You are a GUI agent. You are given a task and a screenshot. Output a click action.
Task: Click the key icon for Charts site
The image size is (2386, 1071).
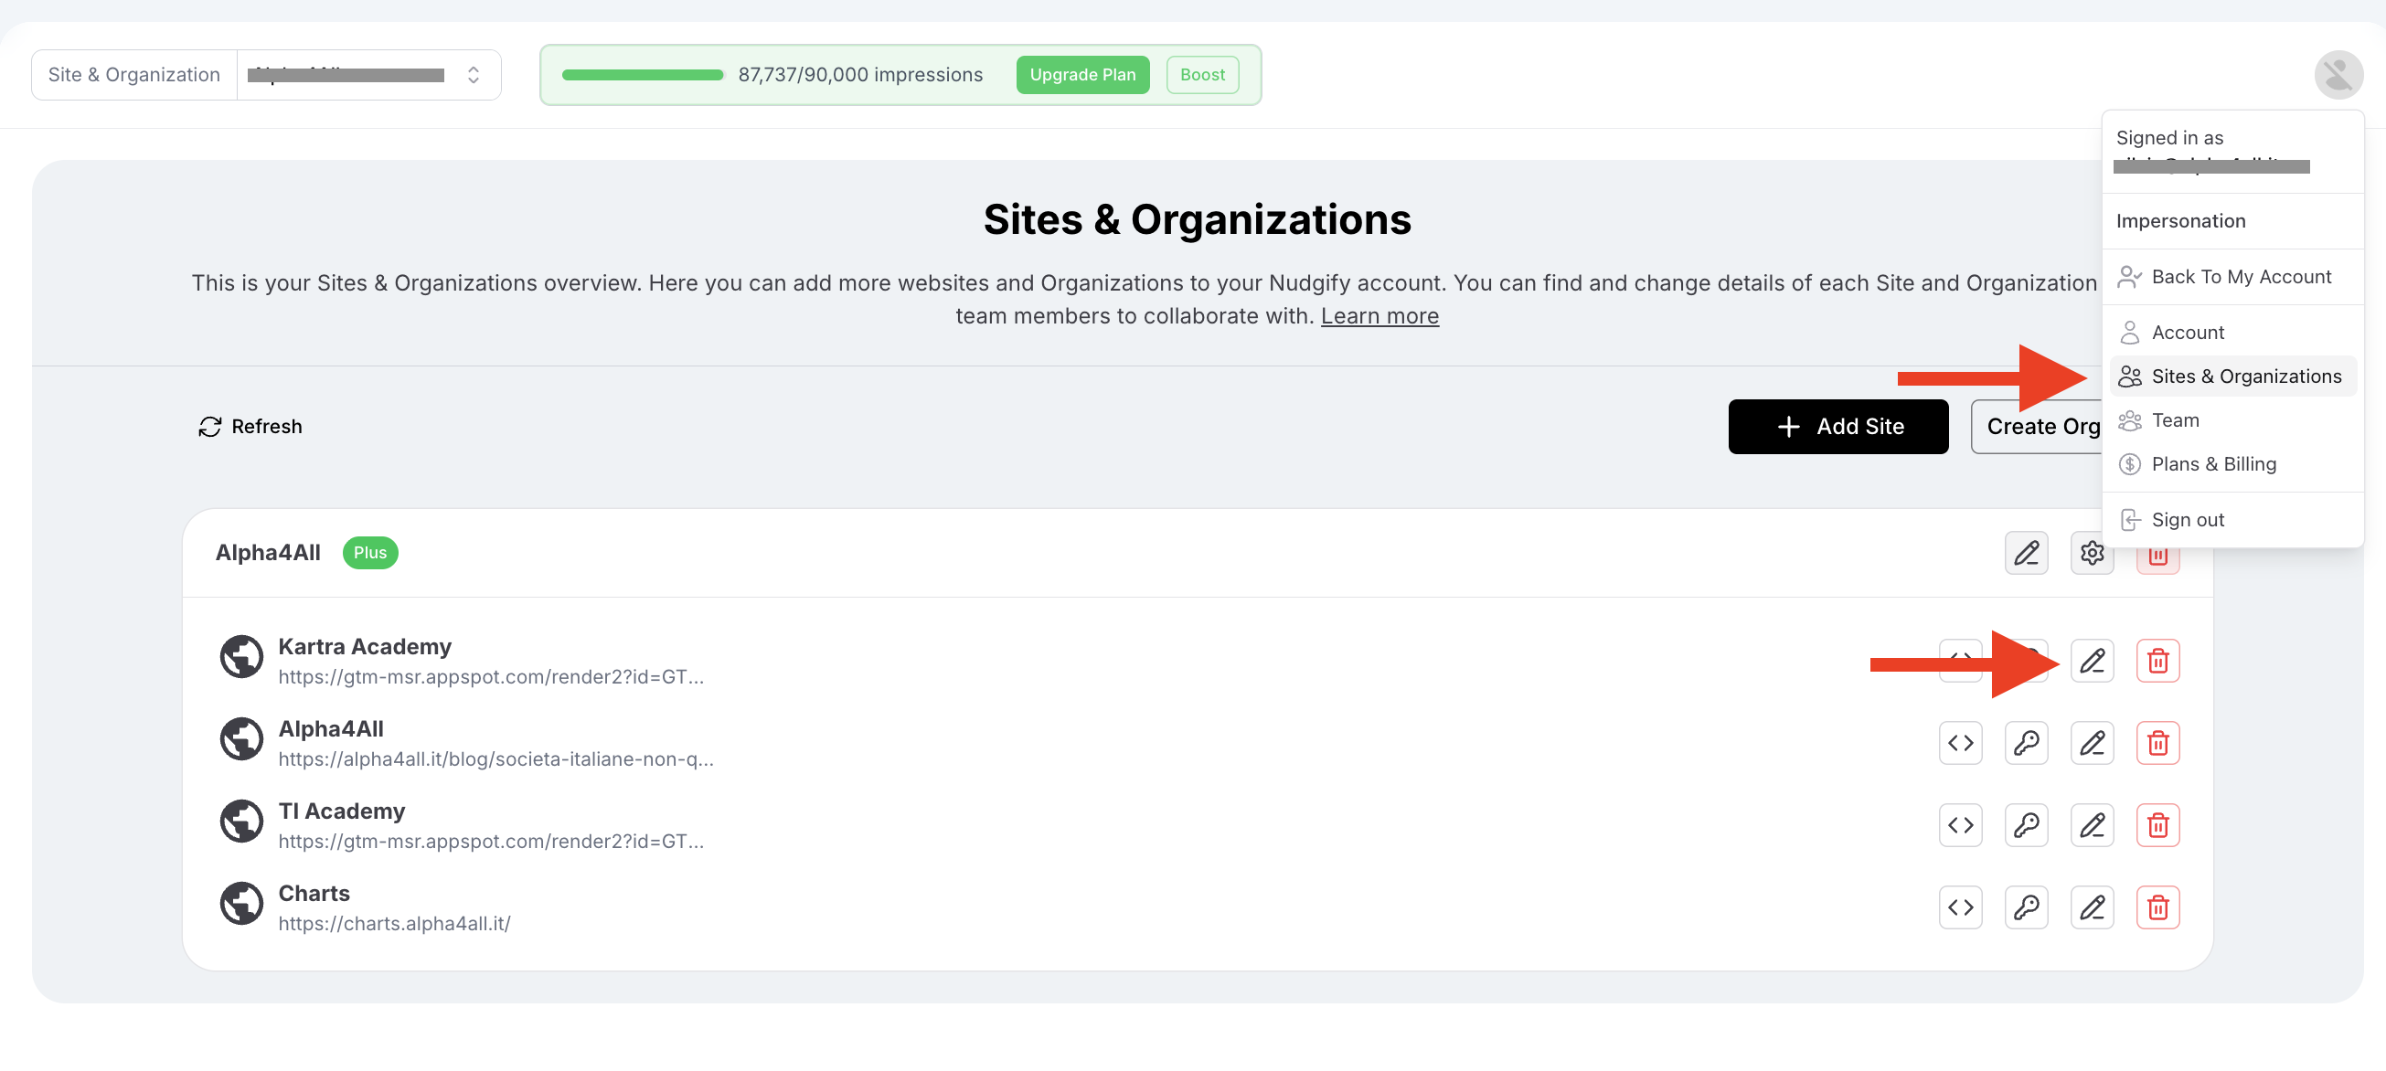click(x=2026, y=907)
